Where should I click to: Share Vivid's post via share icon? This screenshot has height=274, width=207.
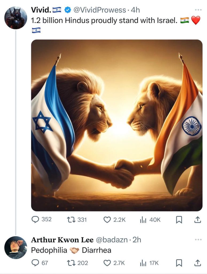pos(197,220)
